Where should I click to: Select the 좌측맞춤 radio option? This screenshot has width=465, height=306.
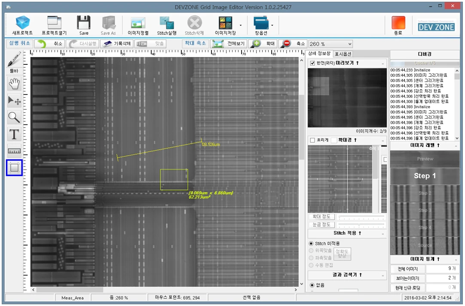click(x=311, y=258)
